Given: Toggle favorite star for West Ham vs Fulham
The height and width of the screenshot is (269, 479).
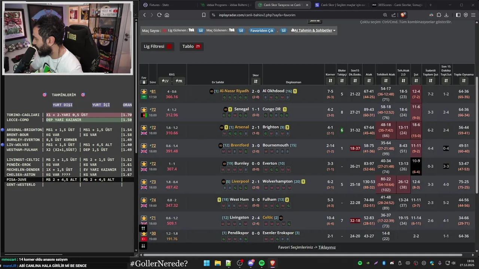Looking at the screenshot, I should (144, 200).
